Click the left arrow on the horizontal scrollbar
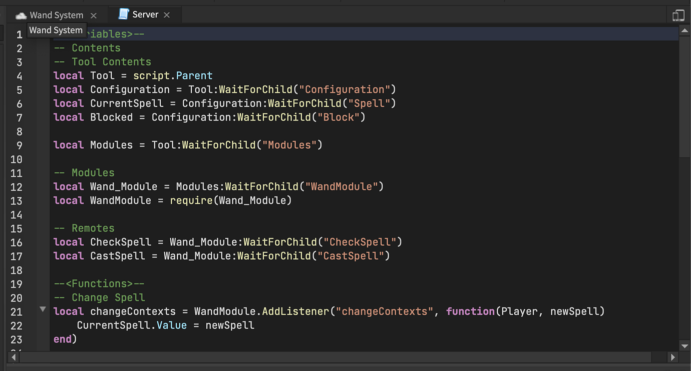Image resolution: width=691 pixels, height=371 pixels. coord(13,357)
